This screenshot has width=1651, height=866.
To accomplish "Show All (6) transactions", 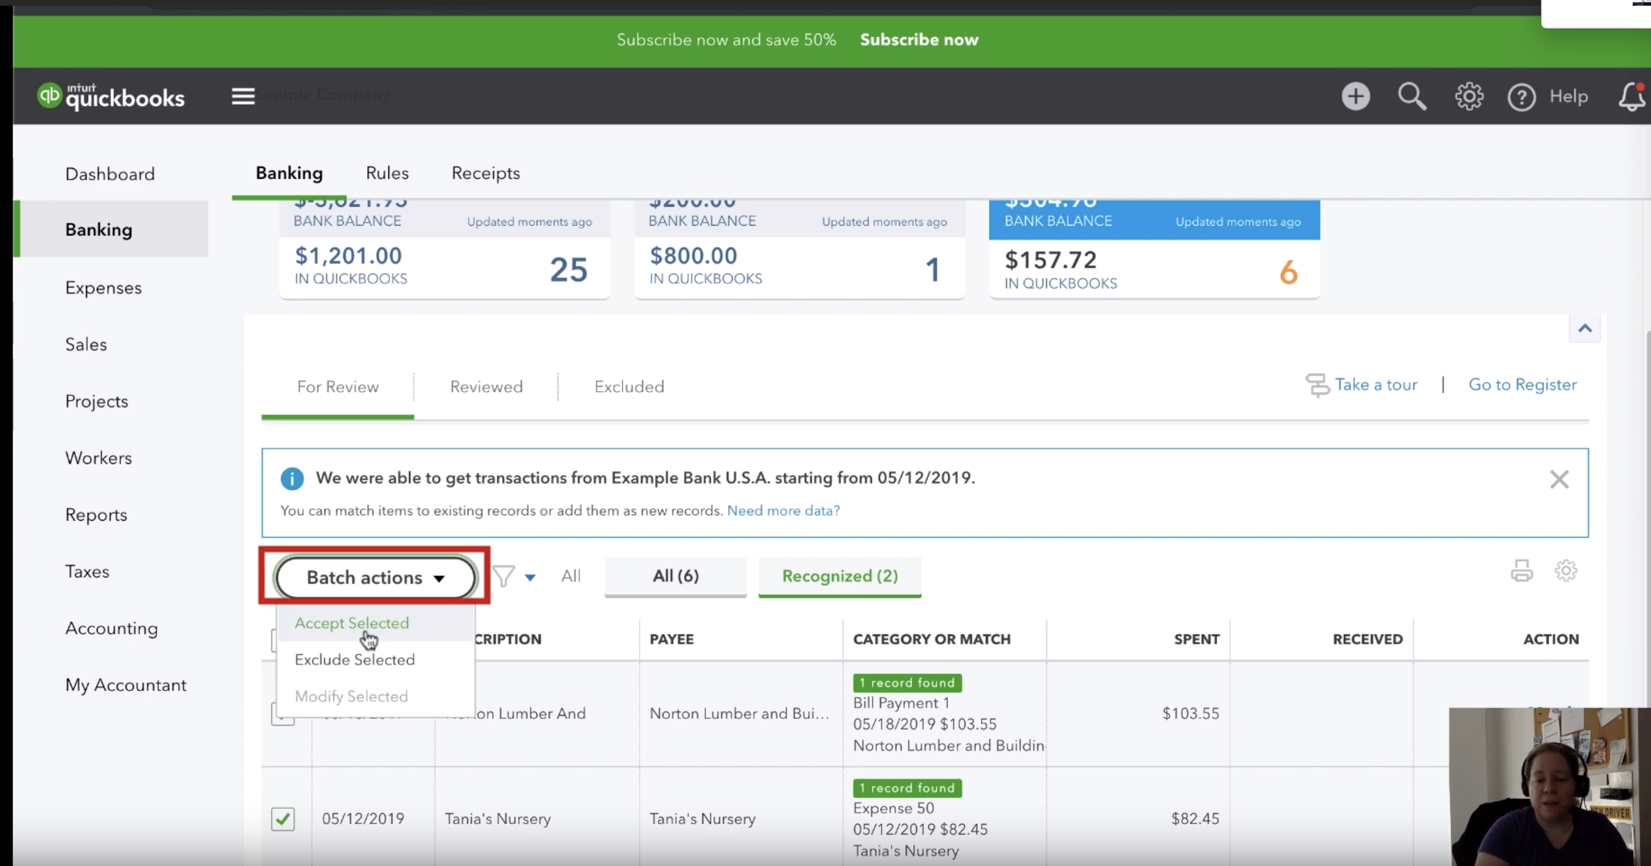I will point(675,576).
